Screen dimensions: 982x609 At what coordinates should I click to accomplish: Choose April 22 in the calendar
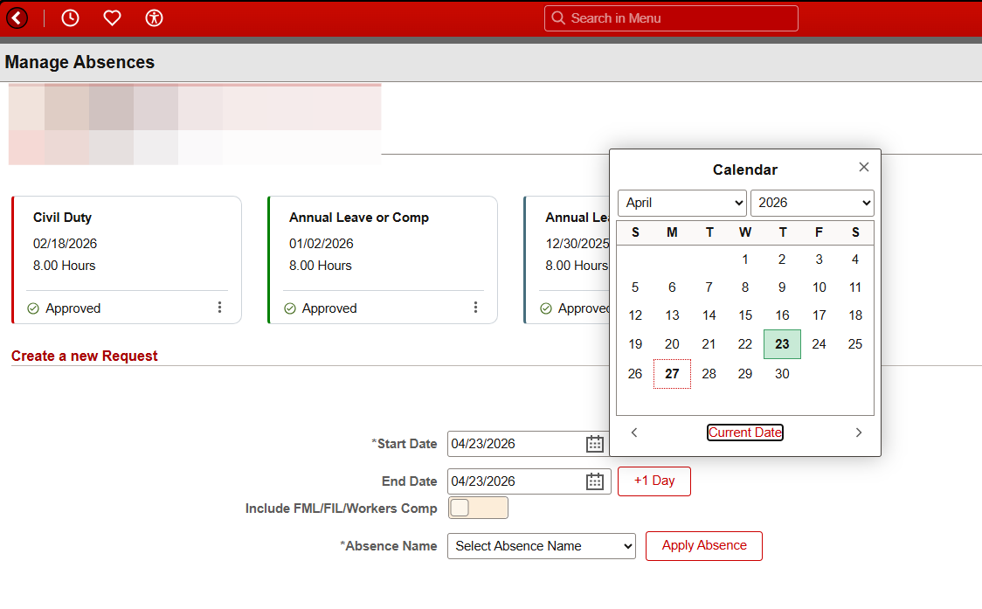click(x=745, y=344)
